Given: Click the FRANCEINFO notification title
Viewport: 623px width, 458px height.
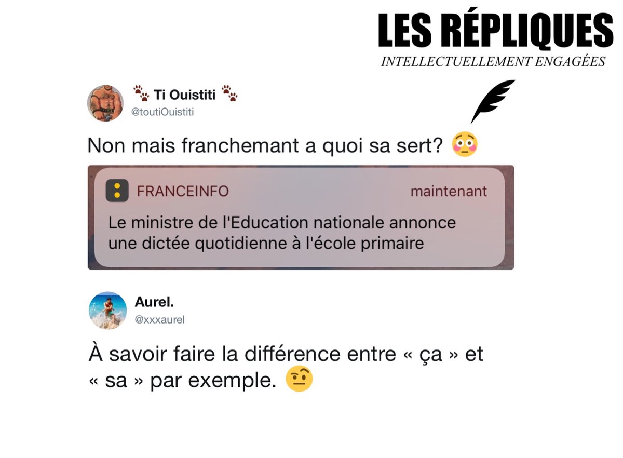Looking at the screenshot, I should (x=183, y=192).
